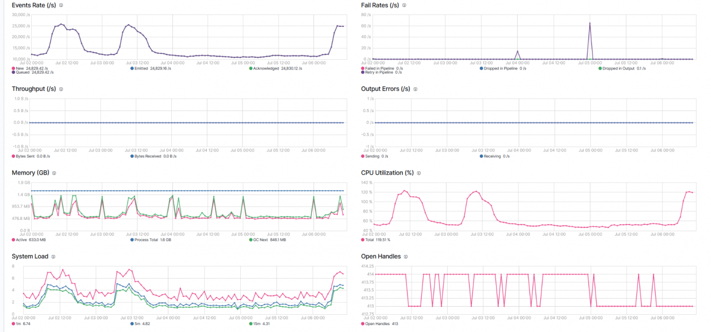Click the CPU Utilization info icon

pyautogui.click(x=419, y=172)
